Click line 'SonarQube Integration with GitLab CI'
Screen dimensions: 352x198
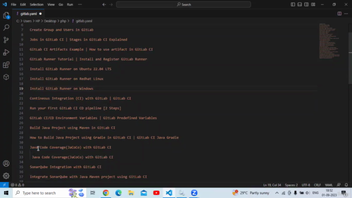pos(65,167)
